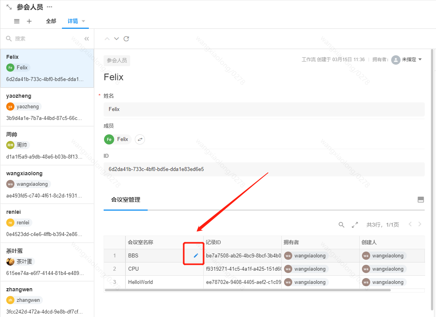Select the zhangwen record in sidebar
Image resolution: width=436 pixels, height=317 pixels.
[x=47, y=299]
